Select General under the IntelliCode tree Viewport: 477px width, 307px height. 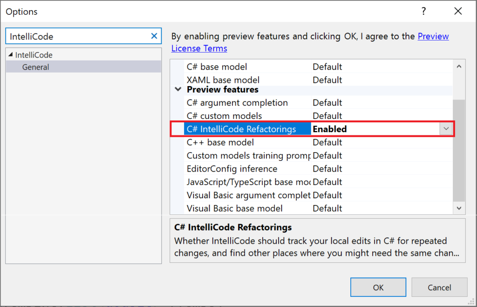tap(35, 67)
